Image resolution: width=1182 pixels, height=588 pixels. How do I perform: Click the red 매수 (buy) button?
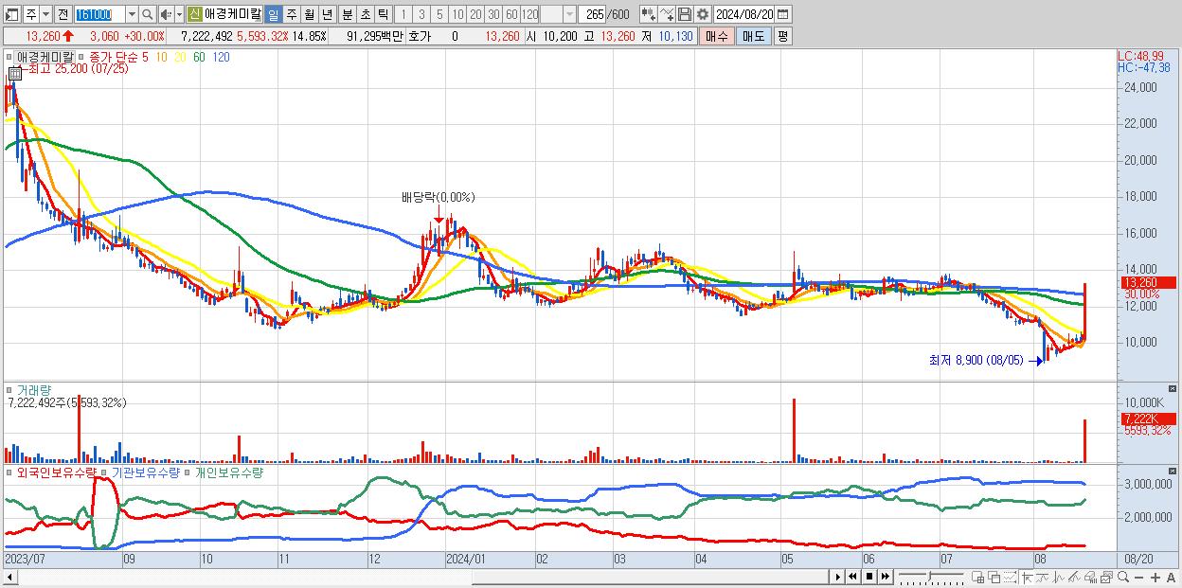click(717, 36)
